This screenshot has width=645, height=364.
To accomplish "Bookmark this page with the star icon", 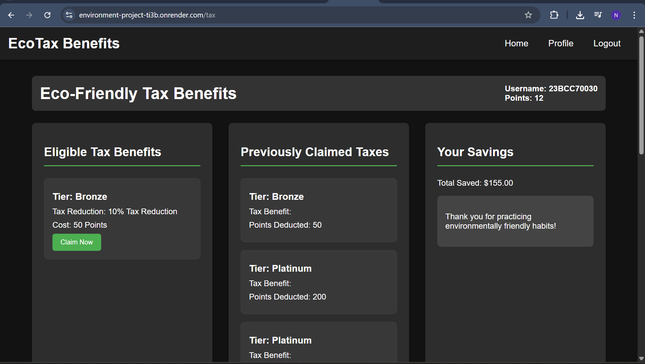I will 528,15.
